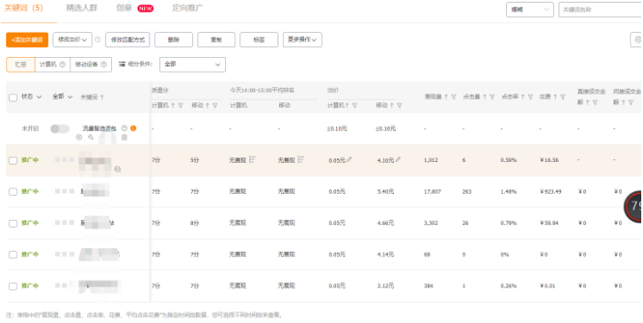Edit mobile bid 4.10元 pencil icon
Image resolution: width=643 pixels, height=323 pixels.
pos(398,159)
